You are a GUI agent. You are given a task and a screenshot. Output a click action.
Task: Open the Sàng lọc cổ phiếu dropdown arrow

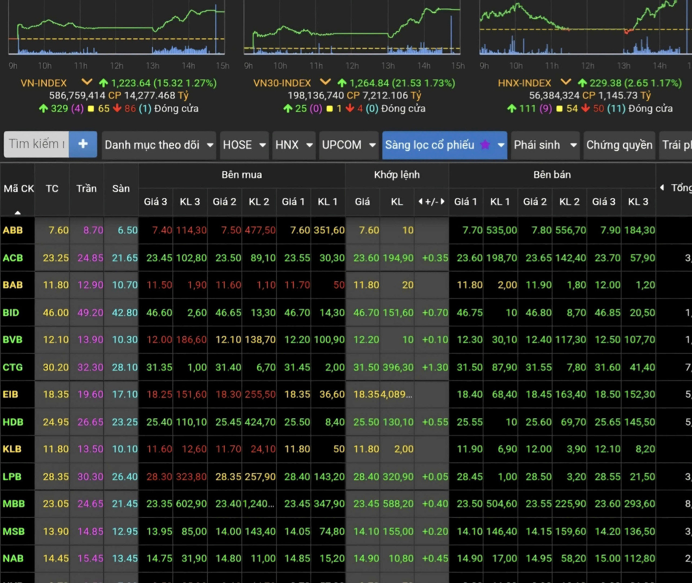(x=501, y=145)
